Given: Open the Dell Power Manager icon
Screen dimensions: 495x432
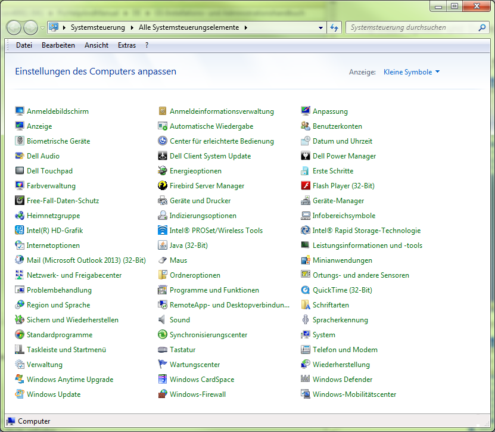Looking at the screenshot, I should (305, 156).
